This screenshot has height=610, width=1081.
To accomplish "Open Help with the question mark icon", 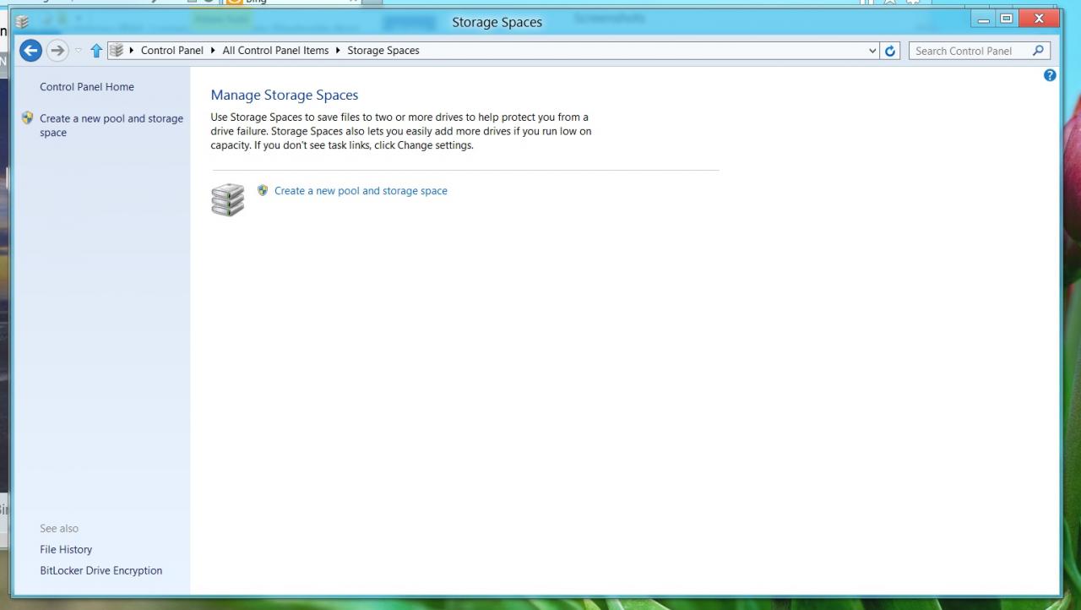I will (x=1050, y=75).
